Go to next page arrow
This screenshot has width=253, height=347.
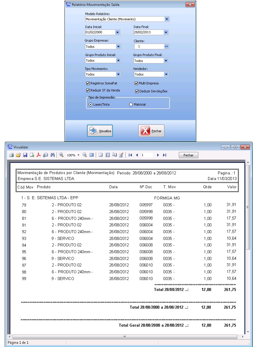point(158,155)
